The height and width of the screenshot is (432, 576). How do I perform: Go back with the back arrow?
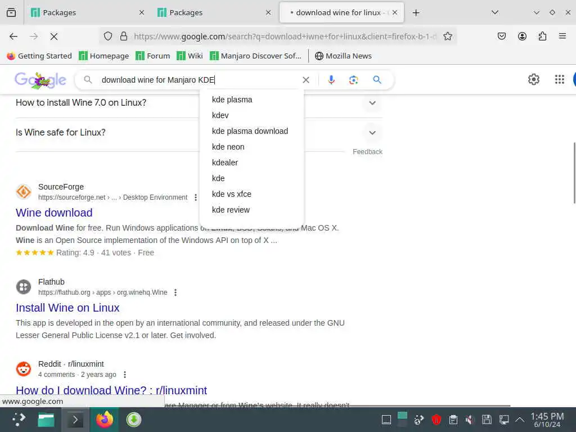click(13, 37)
